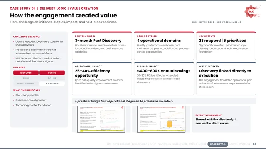Click the page number 114

(254, 144)
